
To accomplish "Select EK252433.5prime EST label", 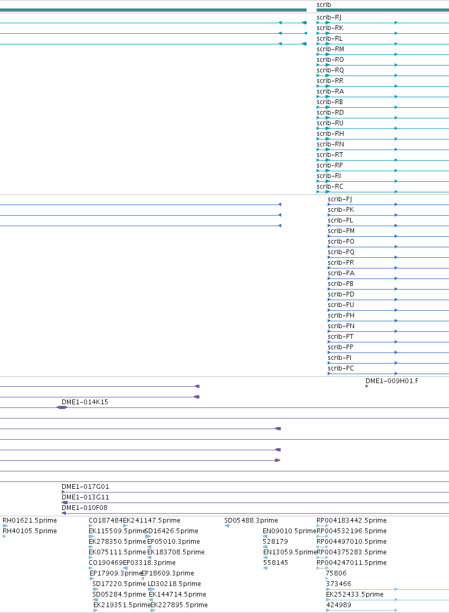I will point(355,594).
